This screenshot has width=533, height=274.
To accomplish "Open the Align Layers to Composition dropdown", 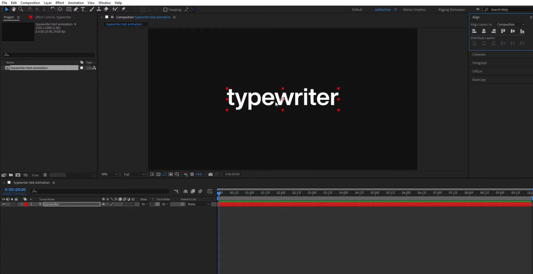I will [511, 25].
